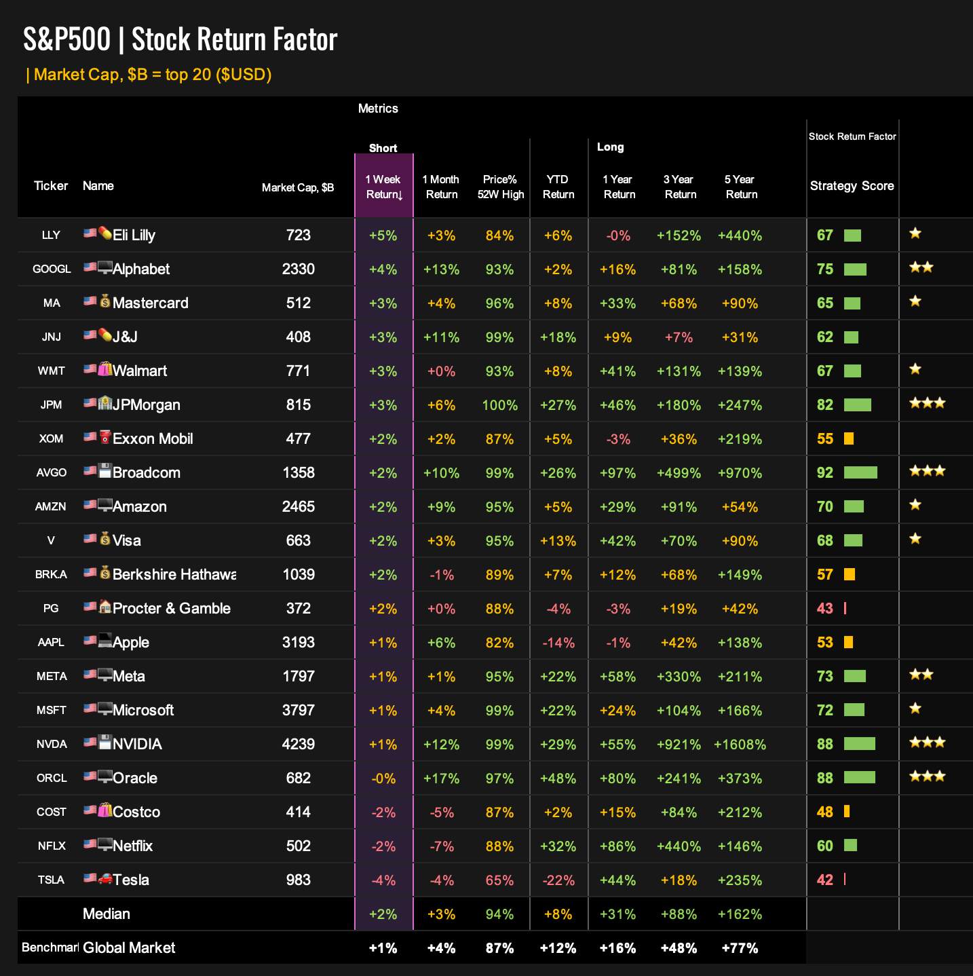Screen dimensions: 973x976
Task: Click the Long metrics group label
Action: (x=611, y=147)
